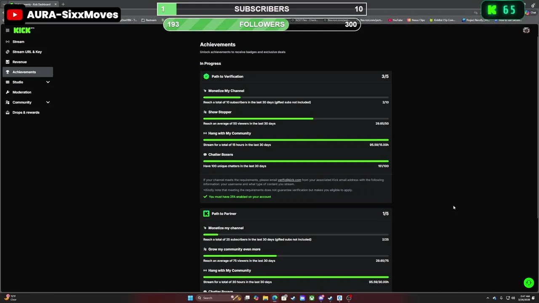
Task: Open Discord from the taskbar
Action: [x=321, y=298]
